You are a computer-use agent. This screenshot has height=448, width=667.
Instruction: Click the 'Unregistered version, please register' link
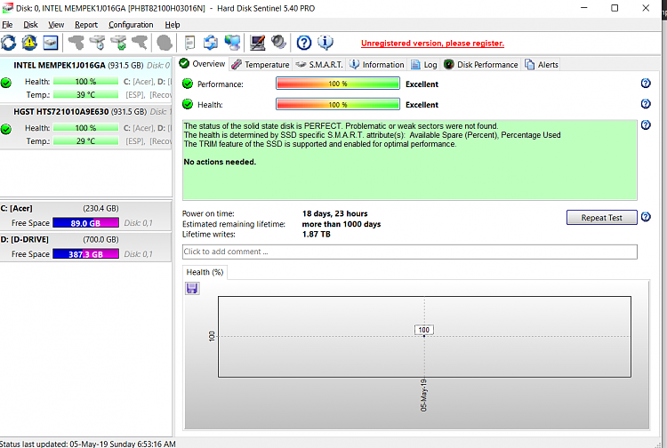pyautogui.click(x=432, y=43)
